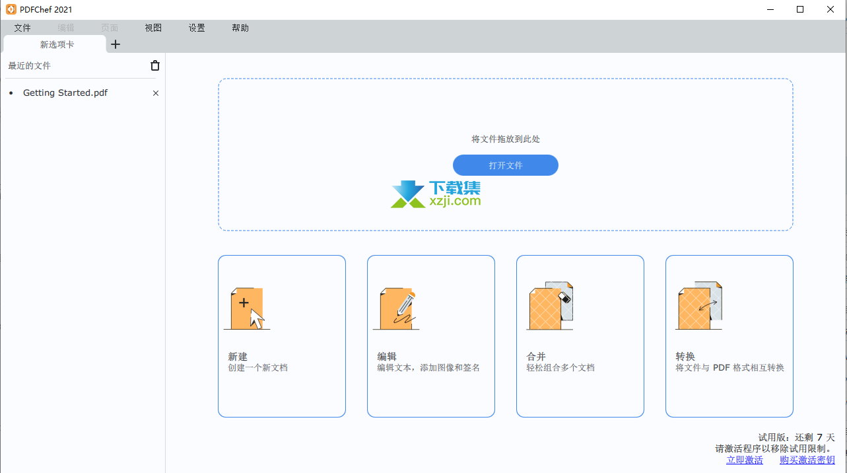Select the 新选项卡 tab
The image size is (847, 473).
pyautogui.click(x=55, y=44)
